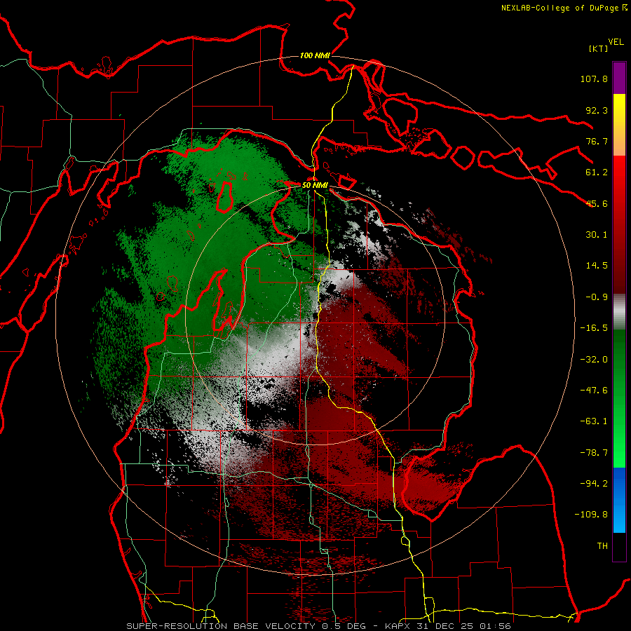Click the -109.8 velocity scale value

[x=591, y=515]
